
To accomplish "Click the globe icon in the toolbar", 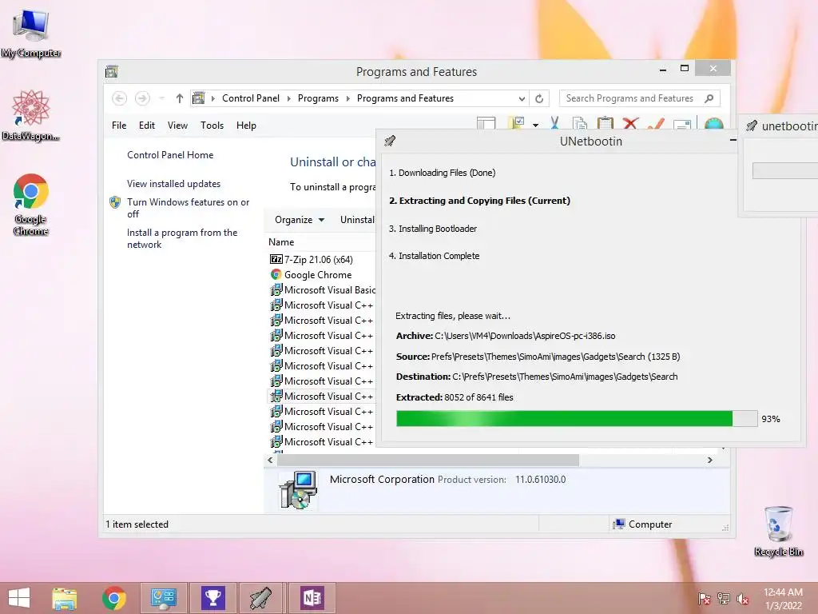I will click(713, 124).
